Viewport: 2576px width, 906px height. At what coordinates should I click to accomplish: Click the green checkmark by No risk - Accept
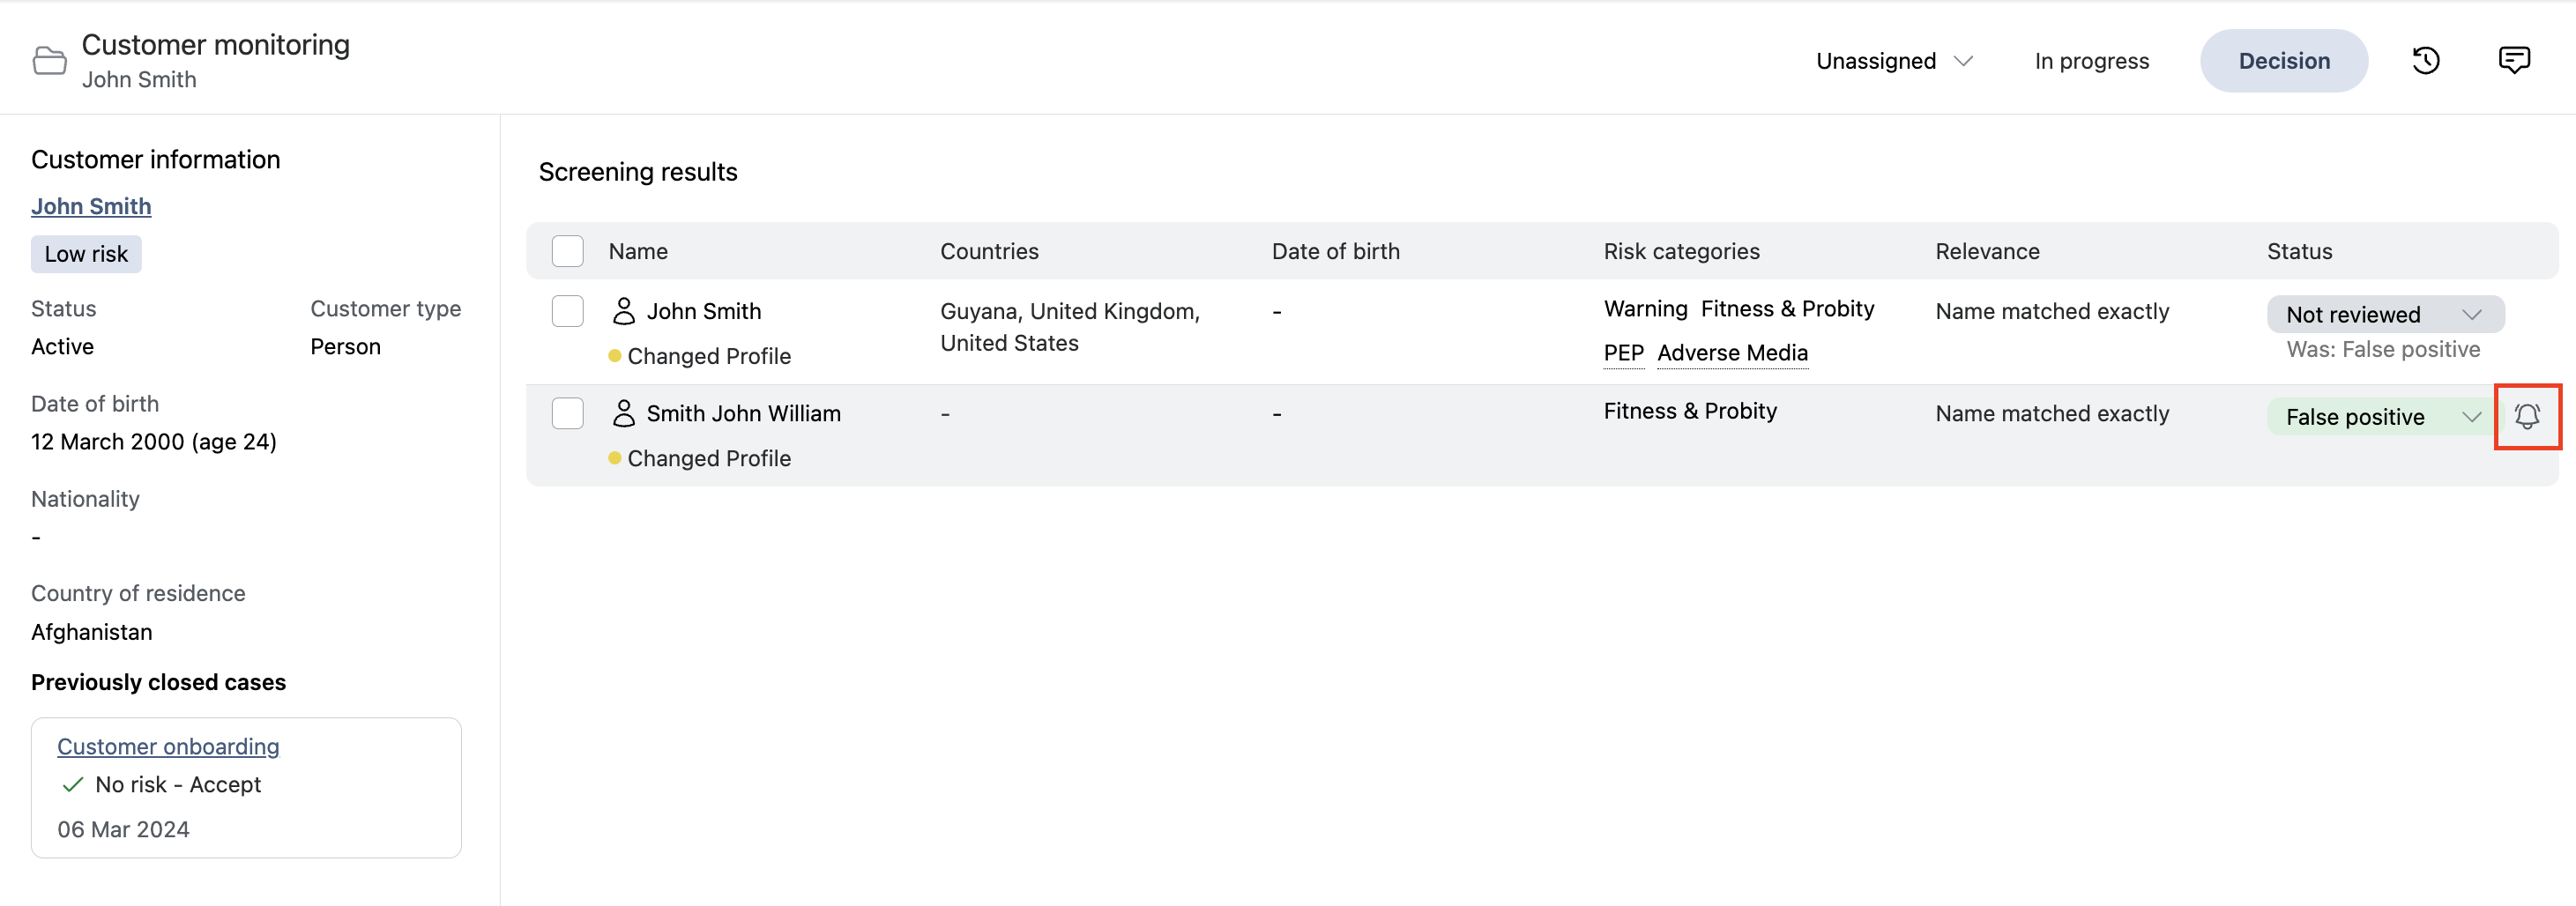(72, 785)
